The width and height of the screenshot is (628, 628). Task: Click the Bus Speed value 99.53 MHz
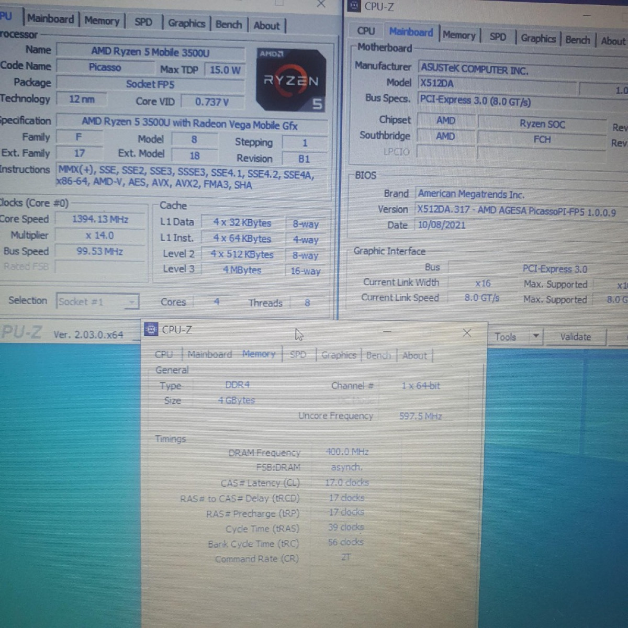(100, 252)
